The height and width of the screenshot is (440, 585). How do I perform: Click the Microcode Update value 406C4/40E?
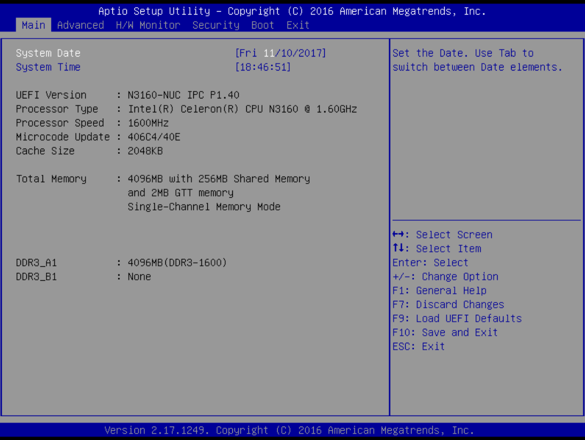pos(154,137)
